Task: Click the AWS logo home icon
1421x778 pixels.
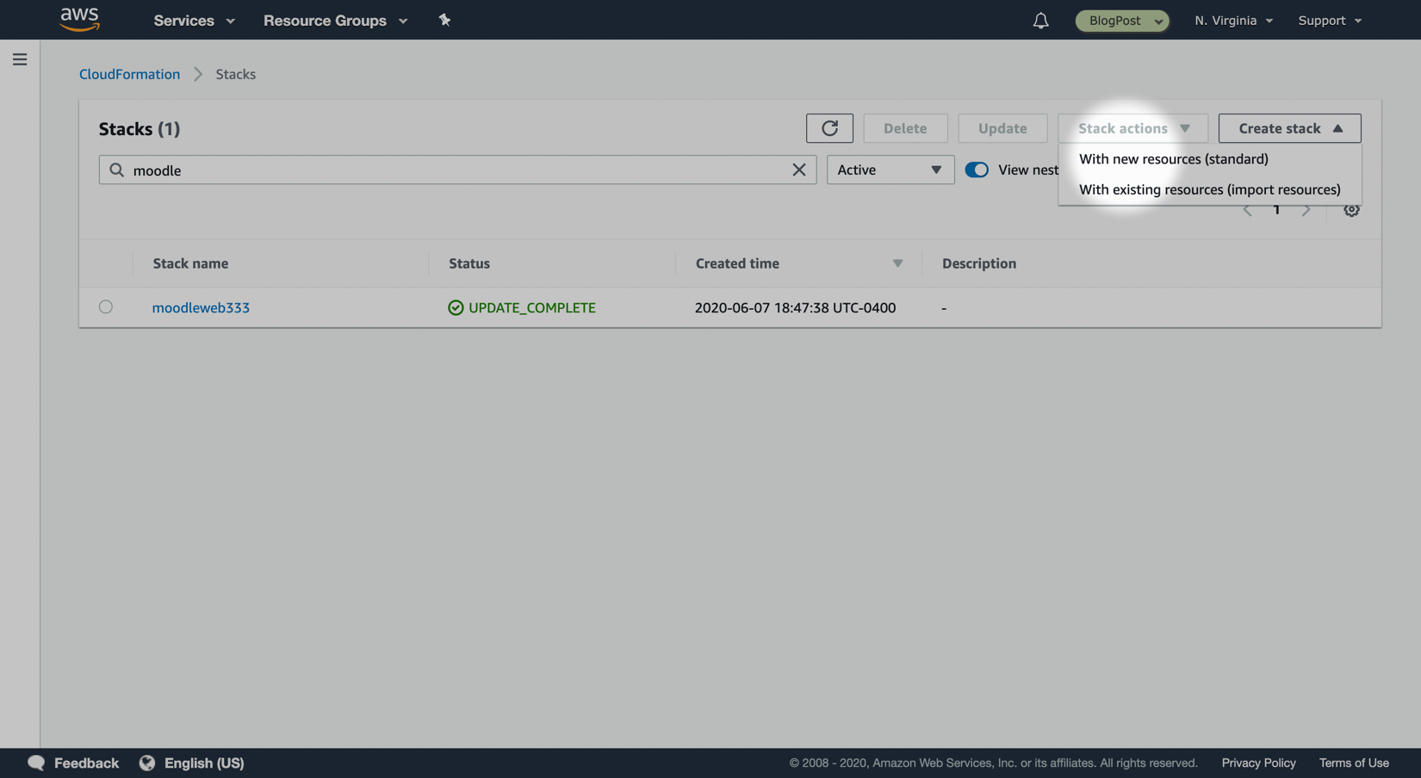Action: pos(80,19)
